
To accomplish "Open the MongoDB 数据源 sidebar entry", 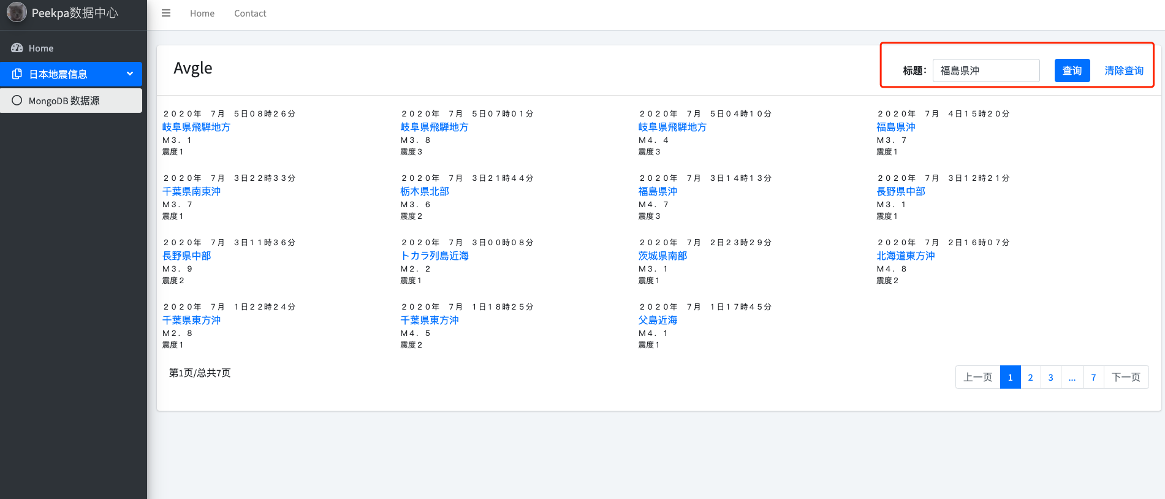I will [x=71, y=101].
